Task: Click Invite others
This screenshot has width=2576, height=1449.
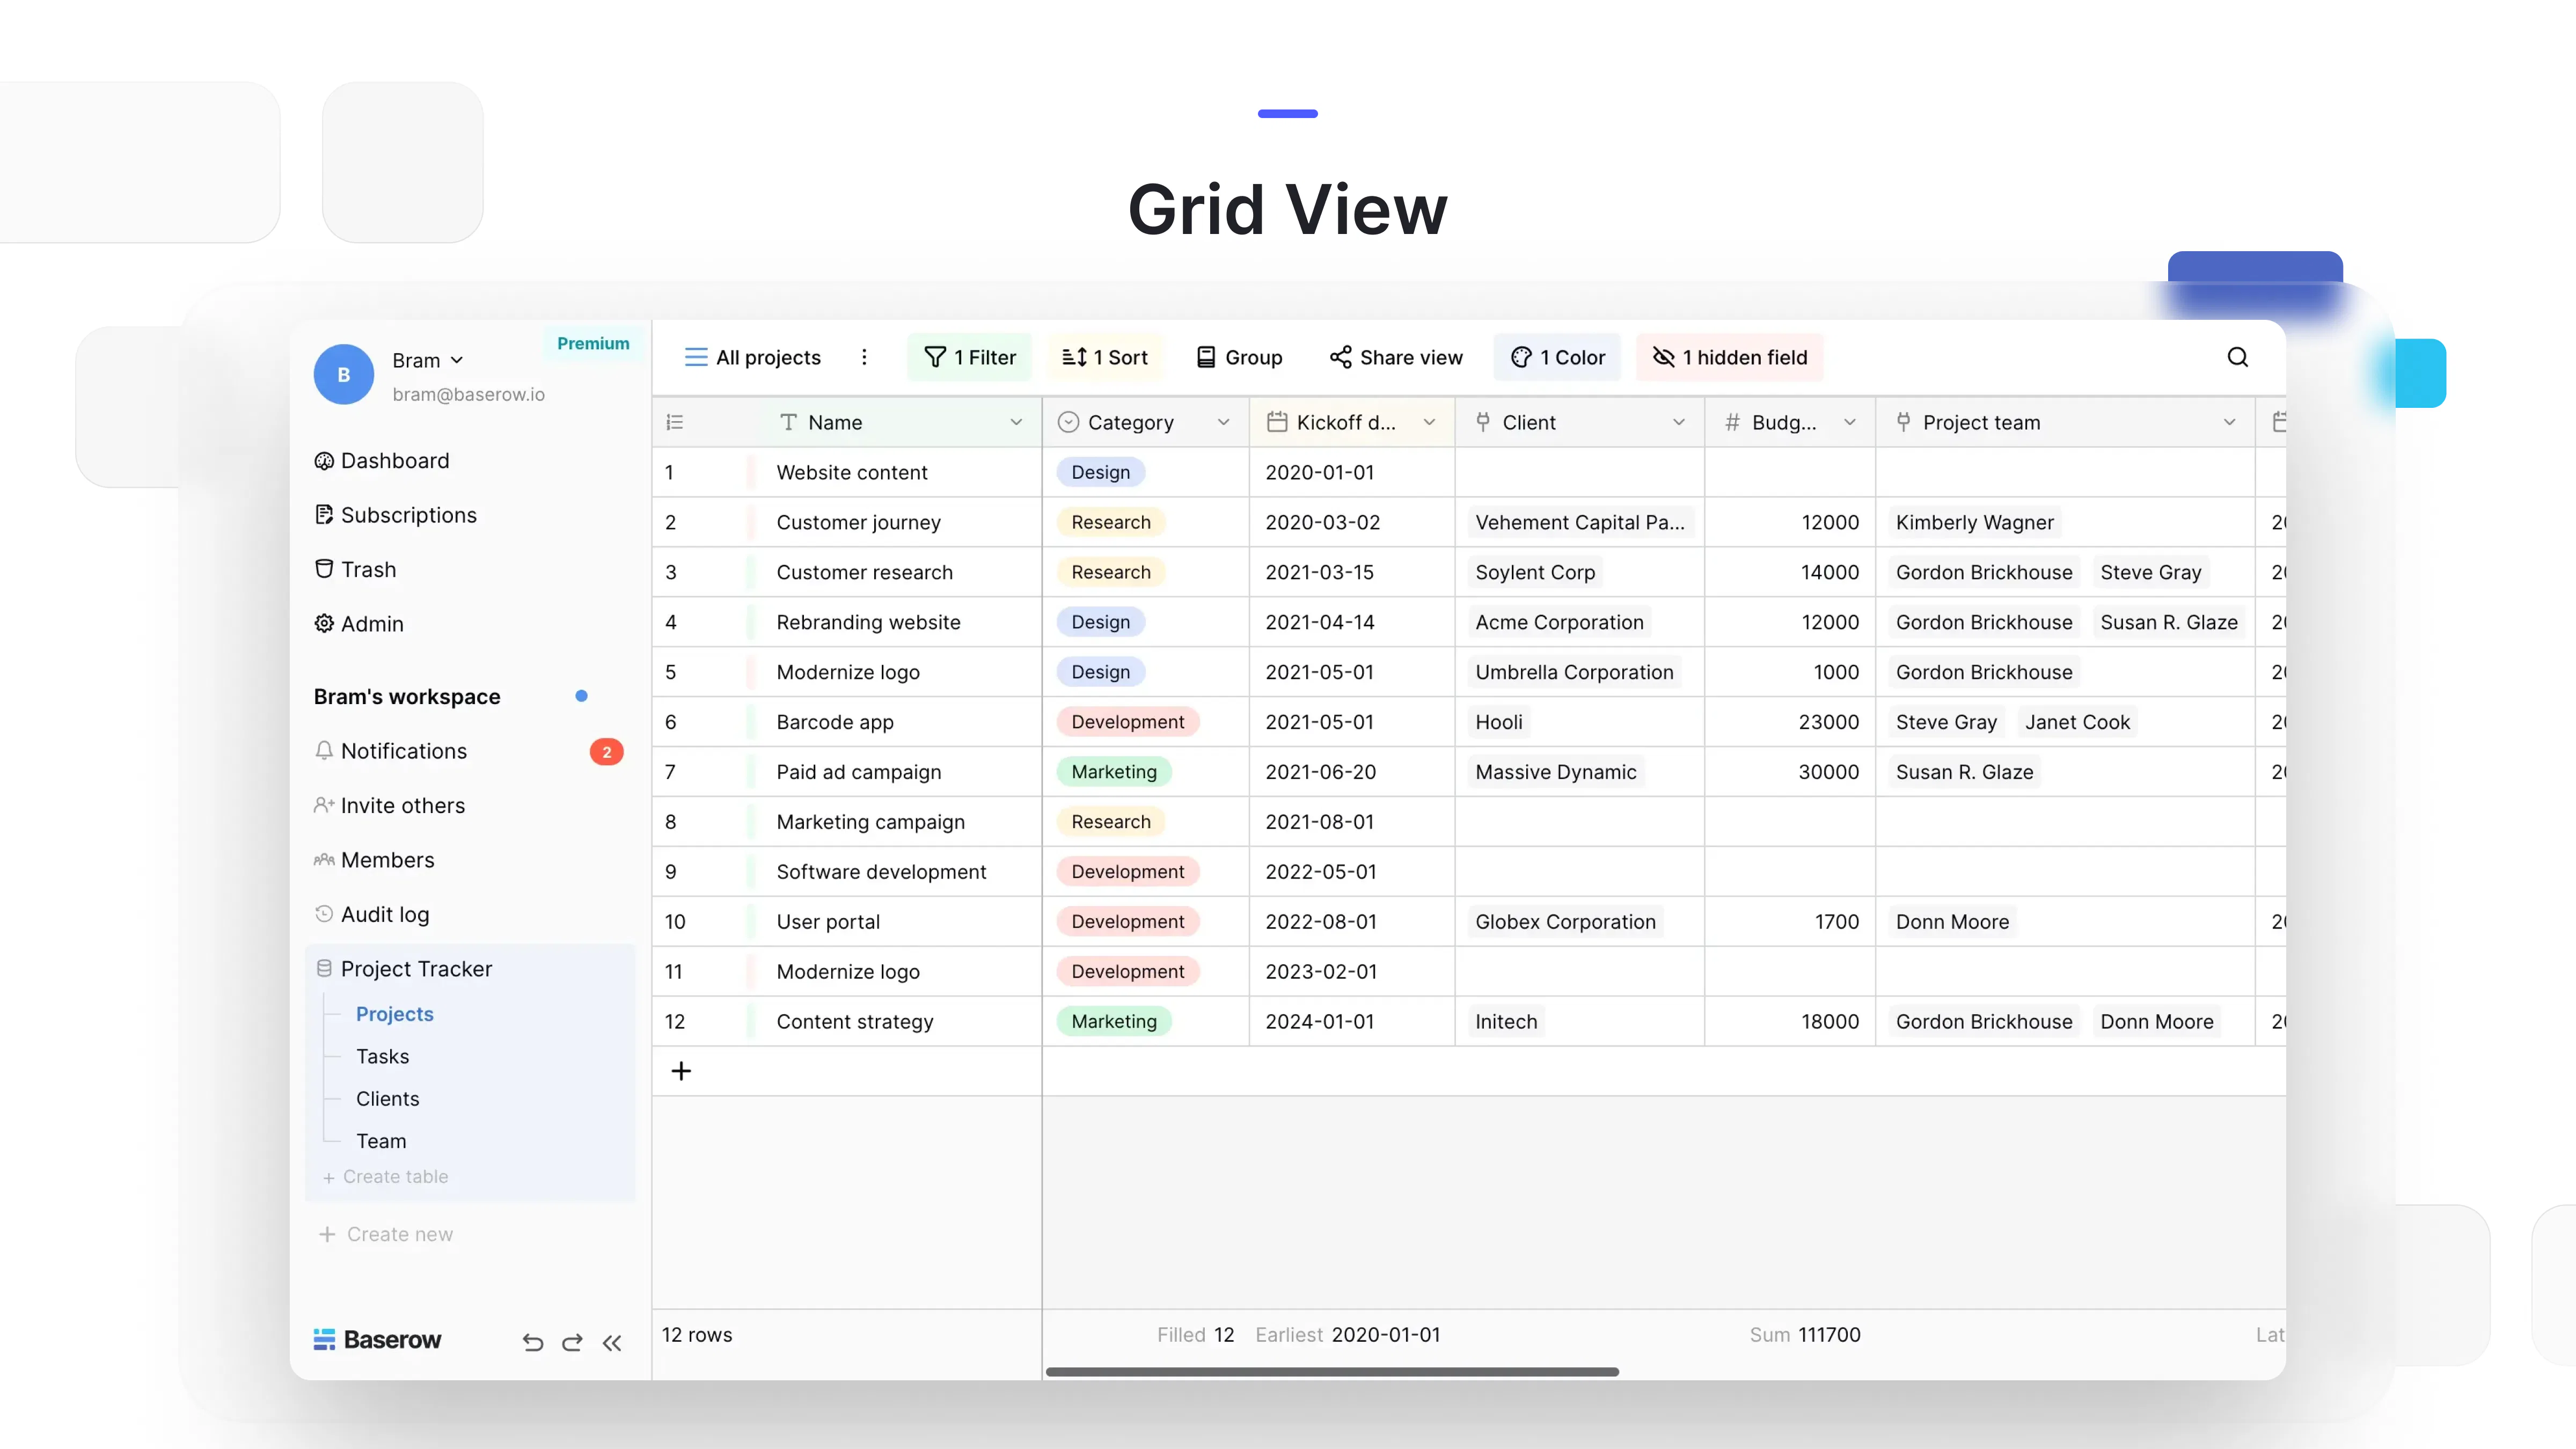Action: (x=389, y=805)
